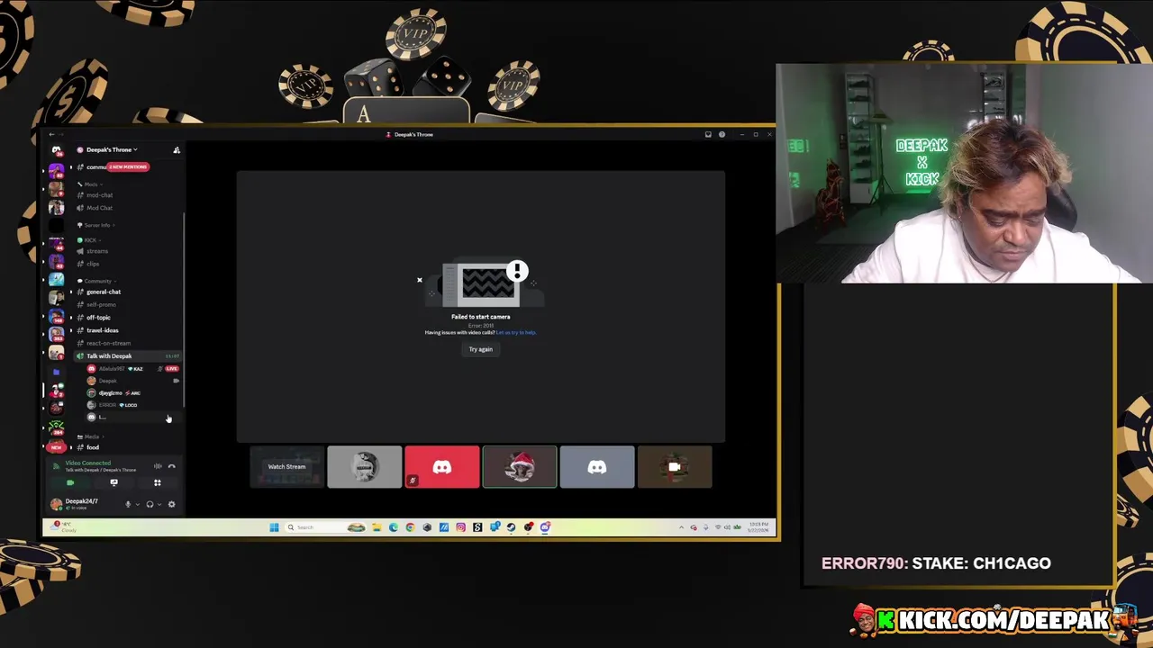The image size is (1153, 648).
Task: Open Activities launcher button in voice panel
Action: point(157,482)
